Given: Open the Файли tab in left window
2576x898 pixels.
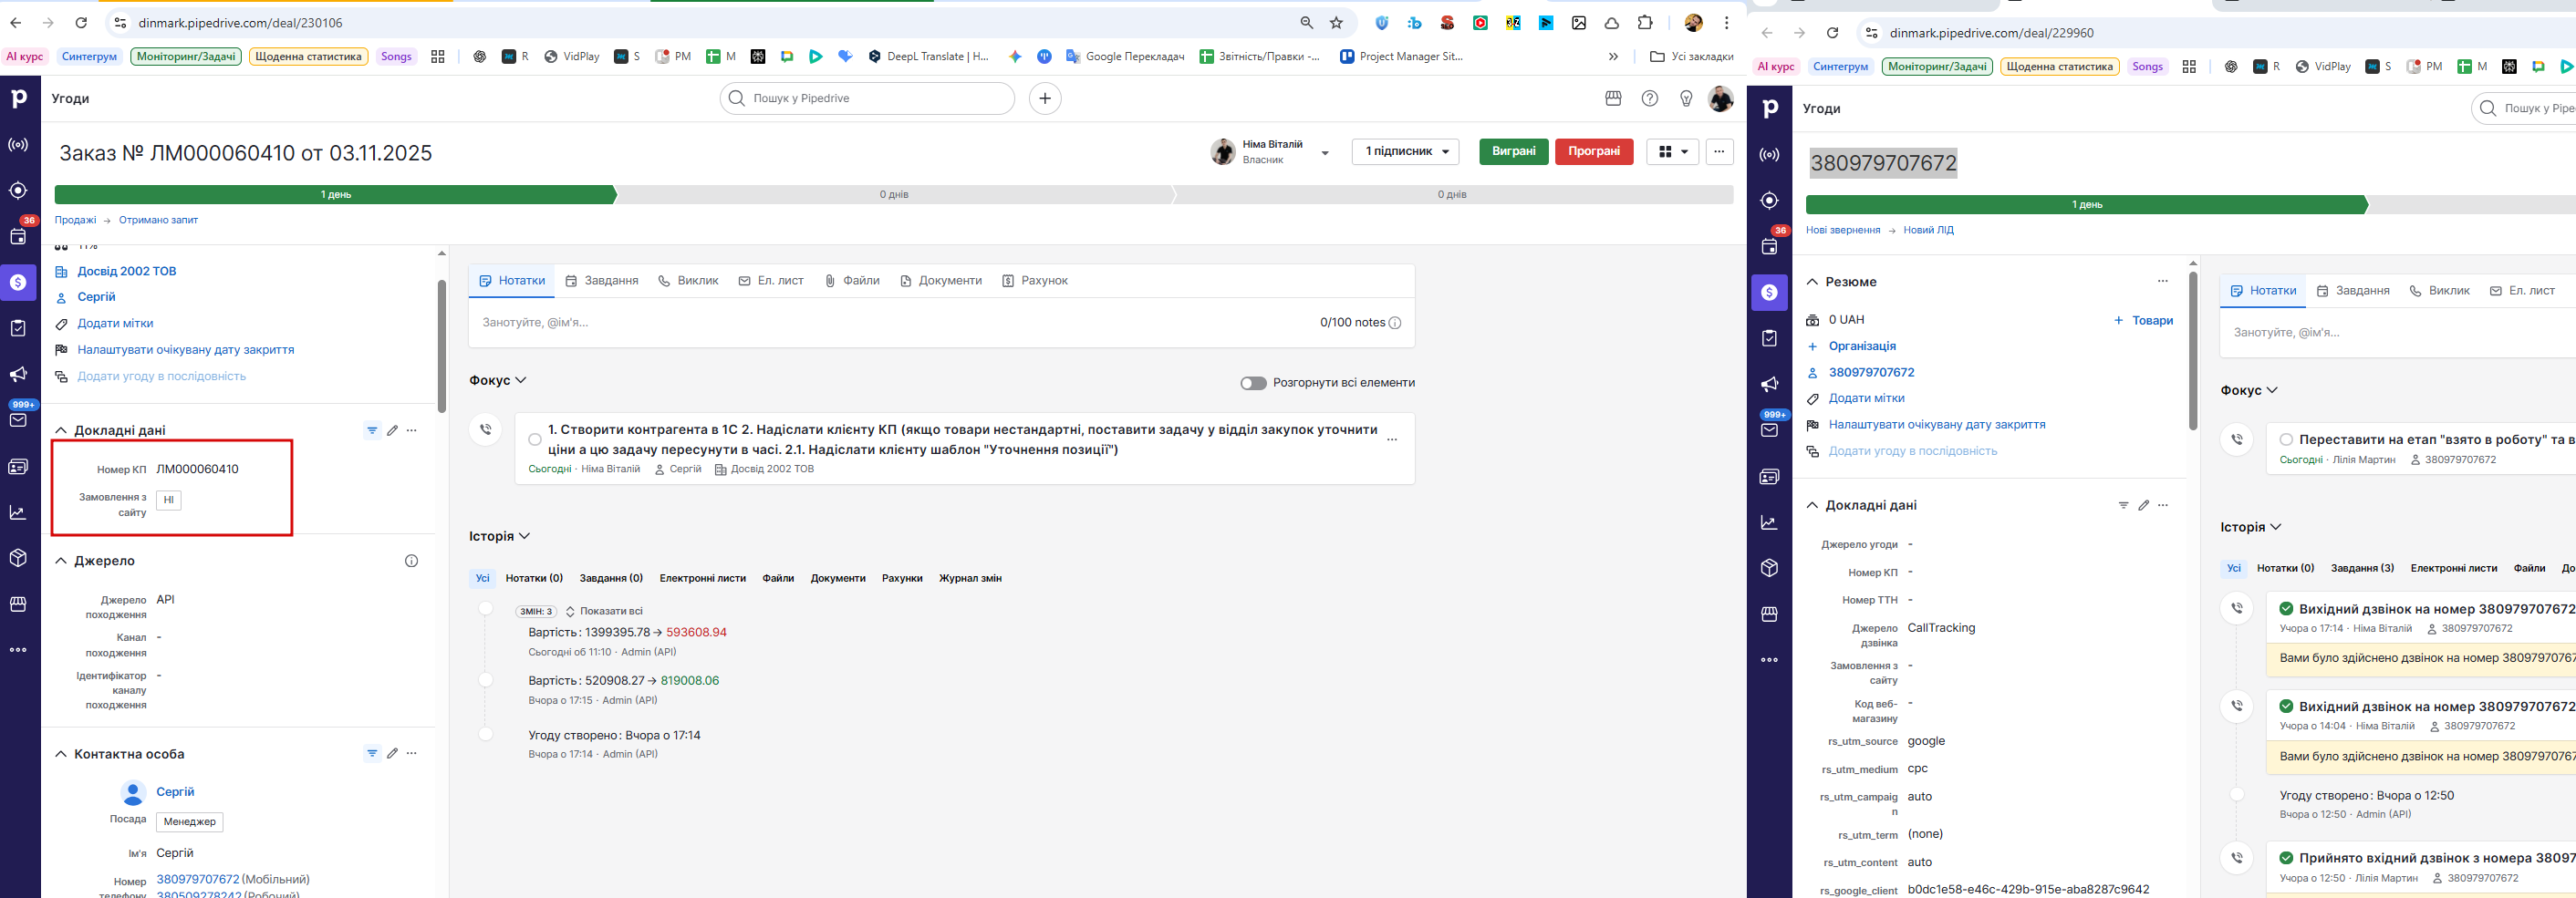Looking at the screenshot, I should [852, 281].
